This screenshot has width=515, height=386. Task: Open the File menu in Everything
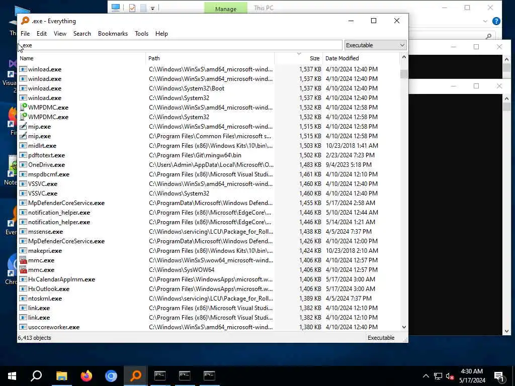tap(25, 34)
